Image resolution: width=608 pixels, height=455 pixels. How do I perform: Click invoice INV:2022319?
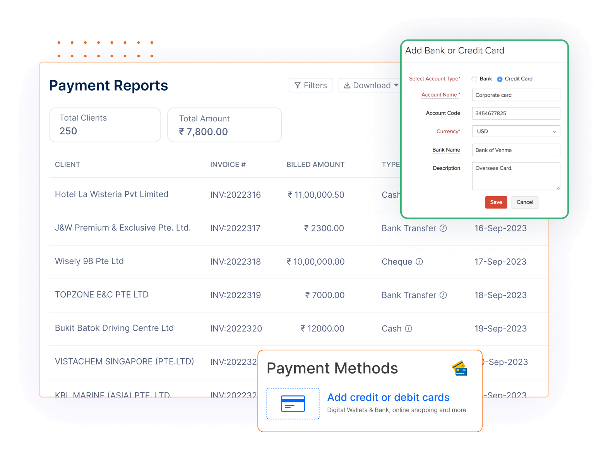click(235, 295)
